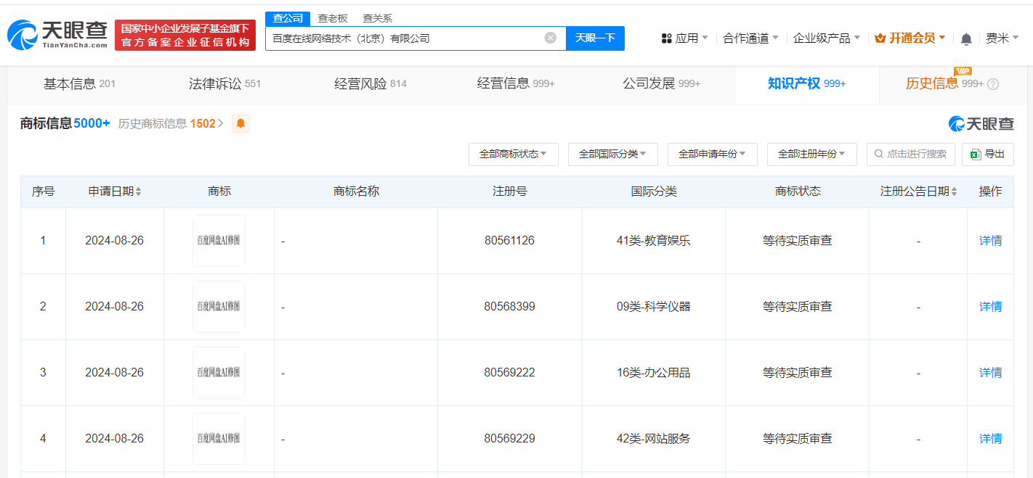The width and height of the screenshot is (1033, 478).
Task: Open the 开通会员 membership dropdown
Action: pyautogui.click(x=910, y=38)
